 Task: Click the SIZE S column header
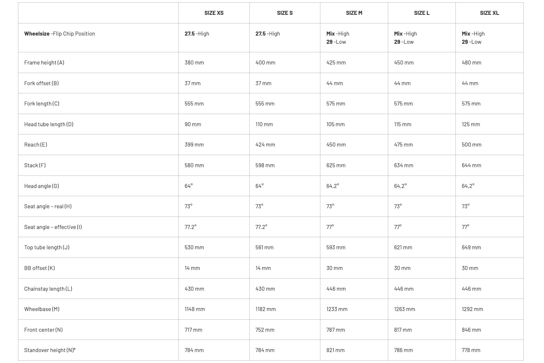[x=285, y=13]
